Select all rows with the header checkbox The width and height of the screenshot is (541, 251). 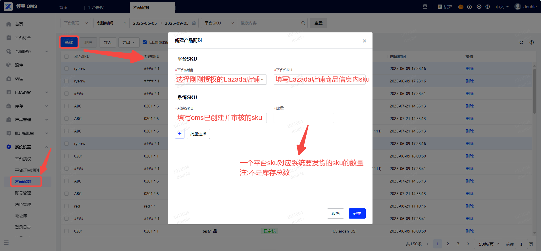(x=66, y=57)
